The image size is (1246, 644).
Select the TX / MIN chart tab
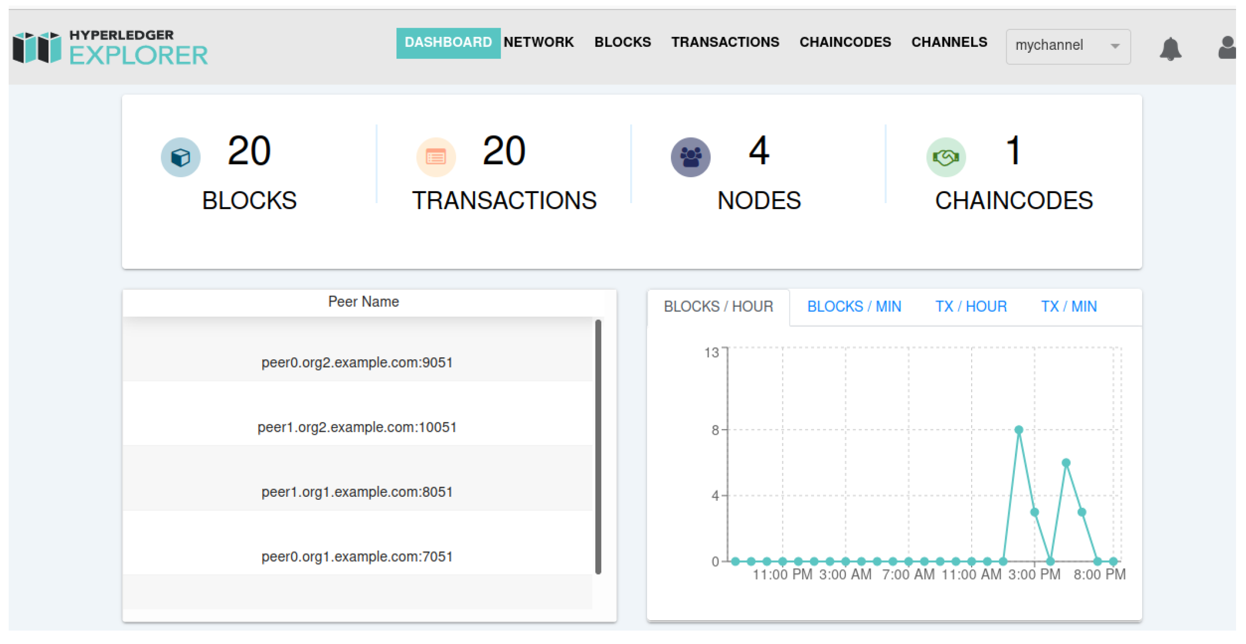click(1068, 306)
